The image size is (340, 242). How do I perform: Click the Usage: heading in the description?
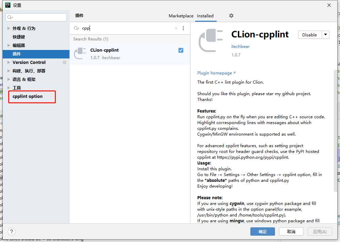coord(204,163)
